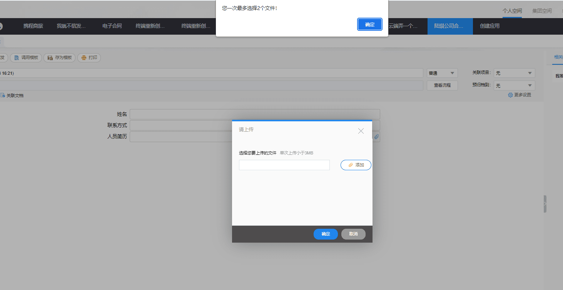Confirm the alert about selecting 2 files
The height and width of the screenshot is (290, 563).
(370, 24)
